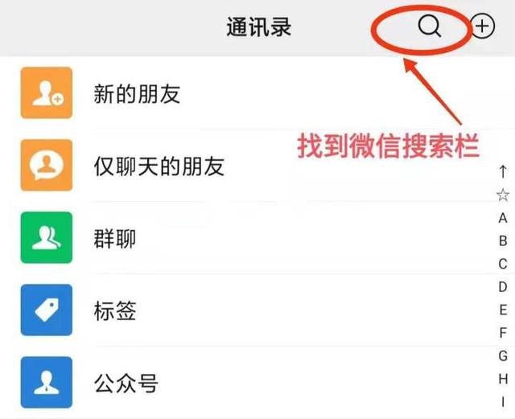Screen dimensions: 515x419
Task: Tap the green Group Chats icon
Action: (47, 237)
